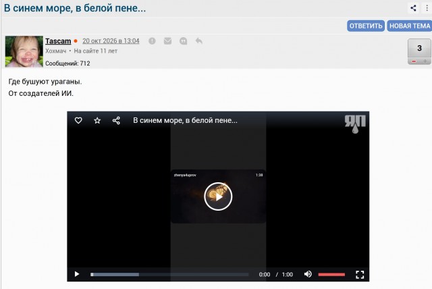Viewport: 432px width, 289px height.
Task: Upvote the post with plus button
Action: [x=425, y=61]
